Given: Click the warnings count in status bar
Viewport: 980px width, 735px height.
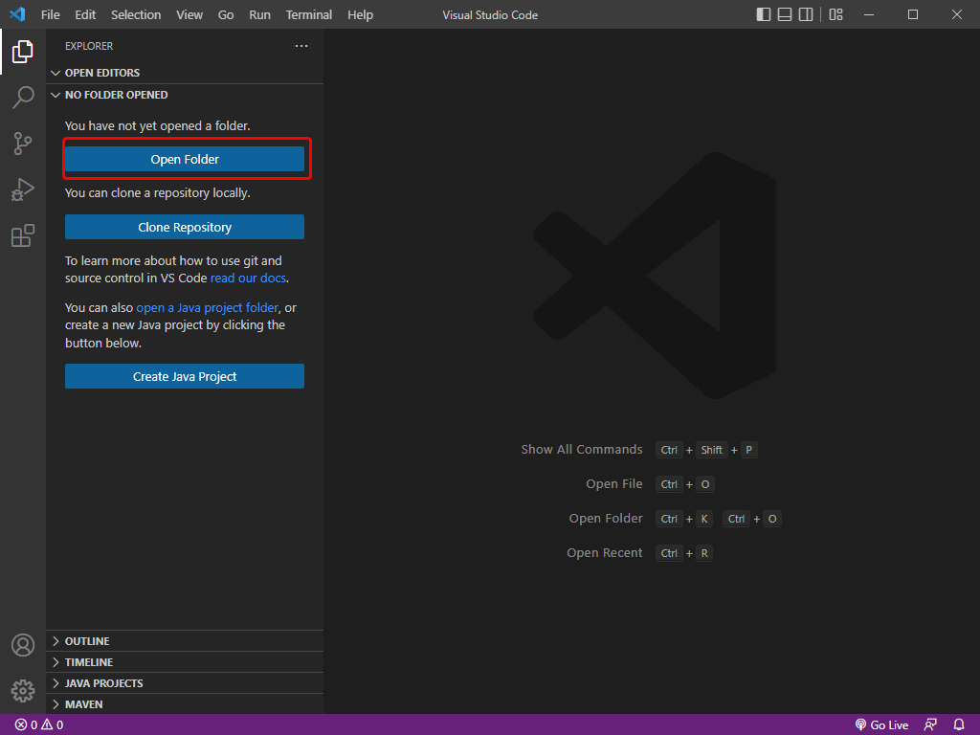Looking at the screenshot, I should (53, 725).
